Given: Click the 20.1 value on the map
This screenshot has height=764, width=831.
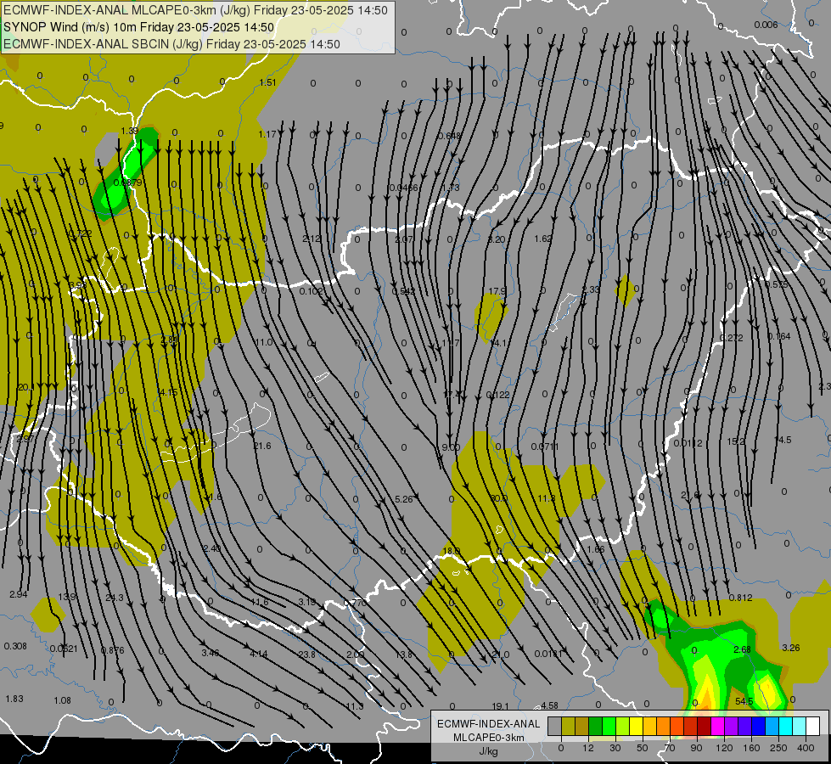Looking at the screenshot, I should click(x=25, y=388).
